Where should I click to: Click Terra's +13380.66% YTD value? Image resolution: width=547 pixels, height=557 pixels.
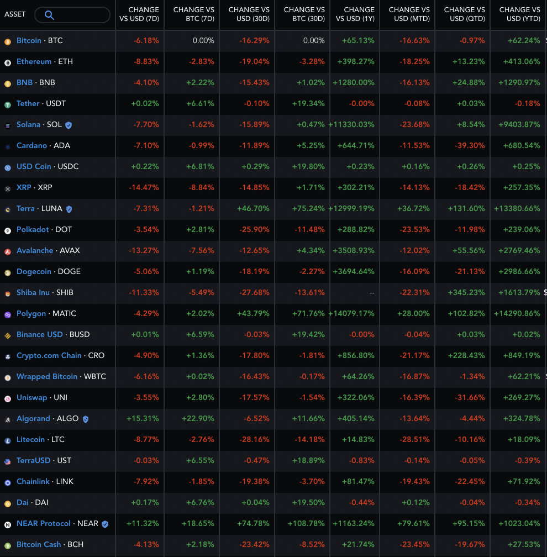click(x=517, y=208)
